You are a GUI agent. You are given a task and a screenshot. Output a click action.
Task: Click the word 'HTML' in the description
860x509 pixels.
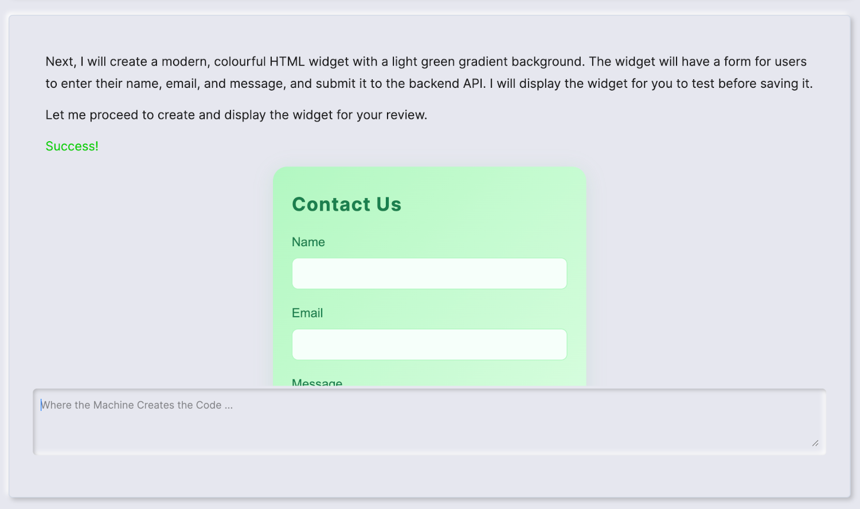(x=287, y=62)
